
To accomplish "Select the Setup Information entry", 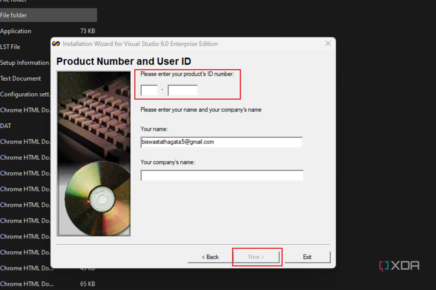I will point(25,62).
